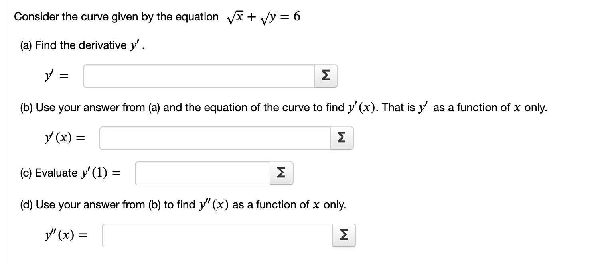Click inside the y' answer box

click(x=198, y=76)
